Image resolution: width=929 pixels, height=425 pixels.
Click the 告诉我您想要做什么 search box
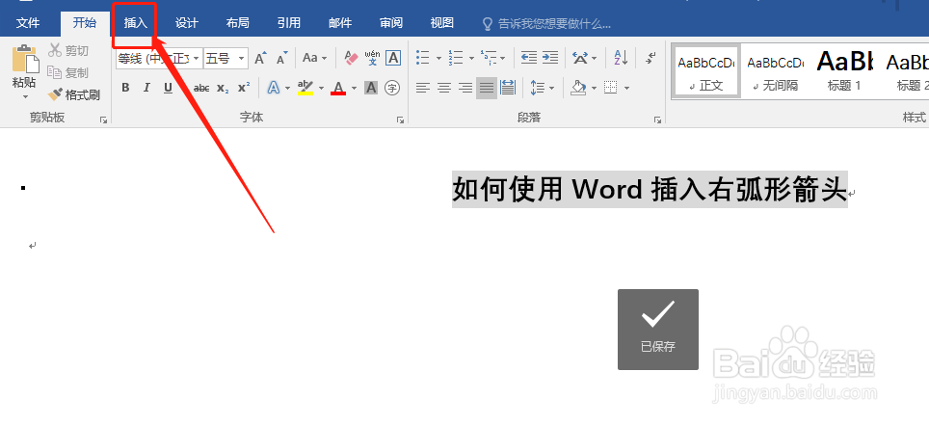tap(546, 24)
